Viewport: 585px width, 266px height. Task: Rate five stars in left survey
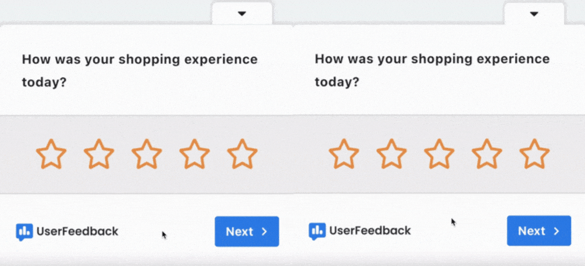(242, 154)
